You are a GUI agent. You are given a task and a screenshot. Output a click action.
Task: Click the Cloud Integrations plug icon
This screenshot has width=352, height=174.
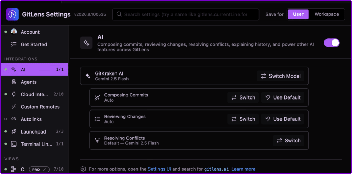click(14, 94)
